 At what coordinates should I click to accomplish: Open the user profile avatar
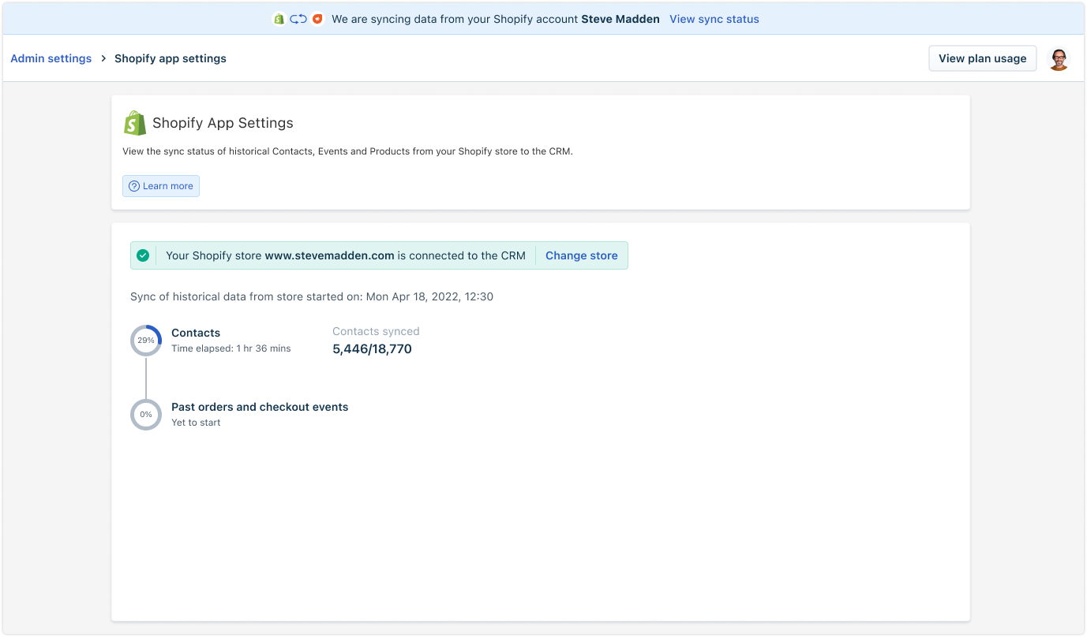(1059, 58)
